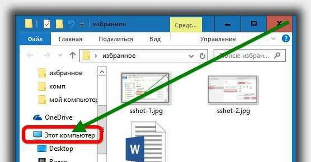Select the Средс... contextual tools tab
The image size is (311, 162).
click(186, 25)
